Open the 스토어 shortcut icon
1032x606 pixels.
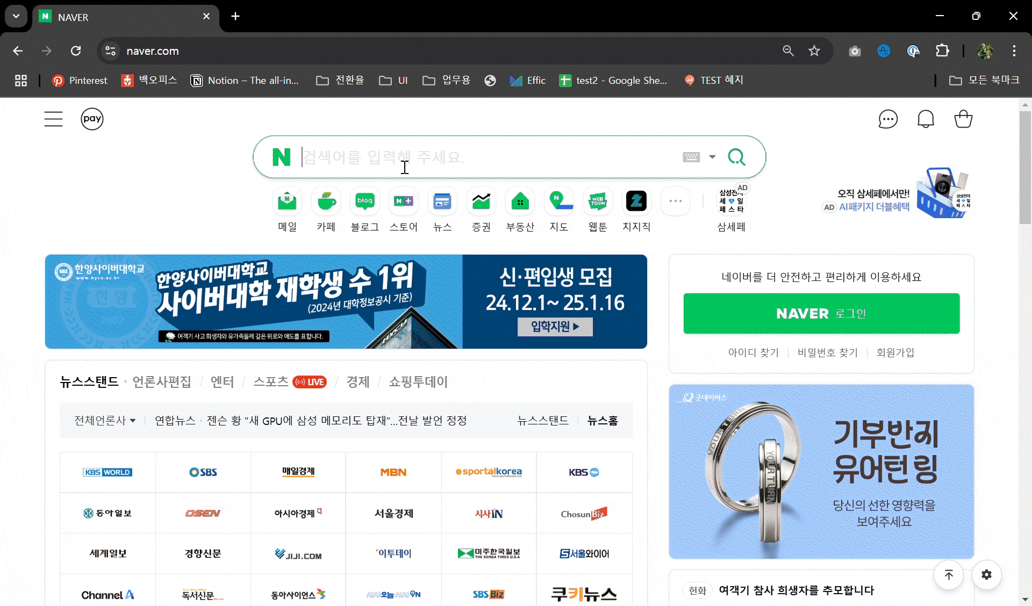pos(404,201)
